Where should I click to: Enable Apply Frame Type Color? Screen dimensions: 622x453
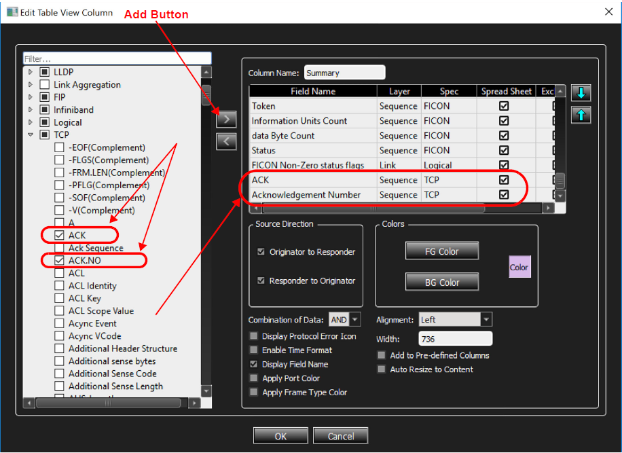click(253, 392)
